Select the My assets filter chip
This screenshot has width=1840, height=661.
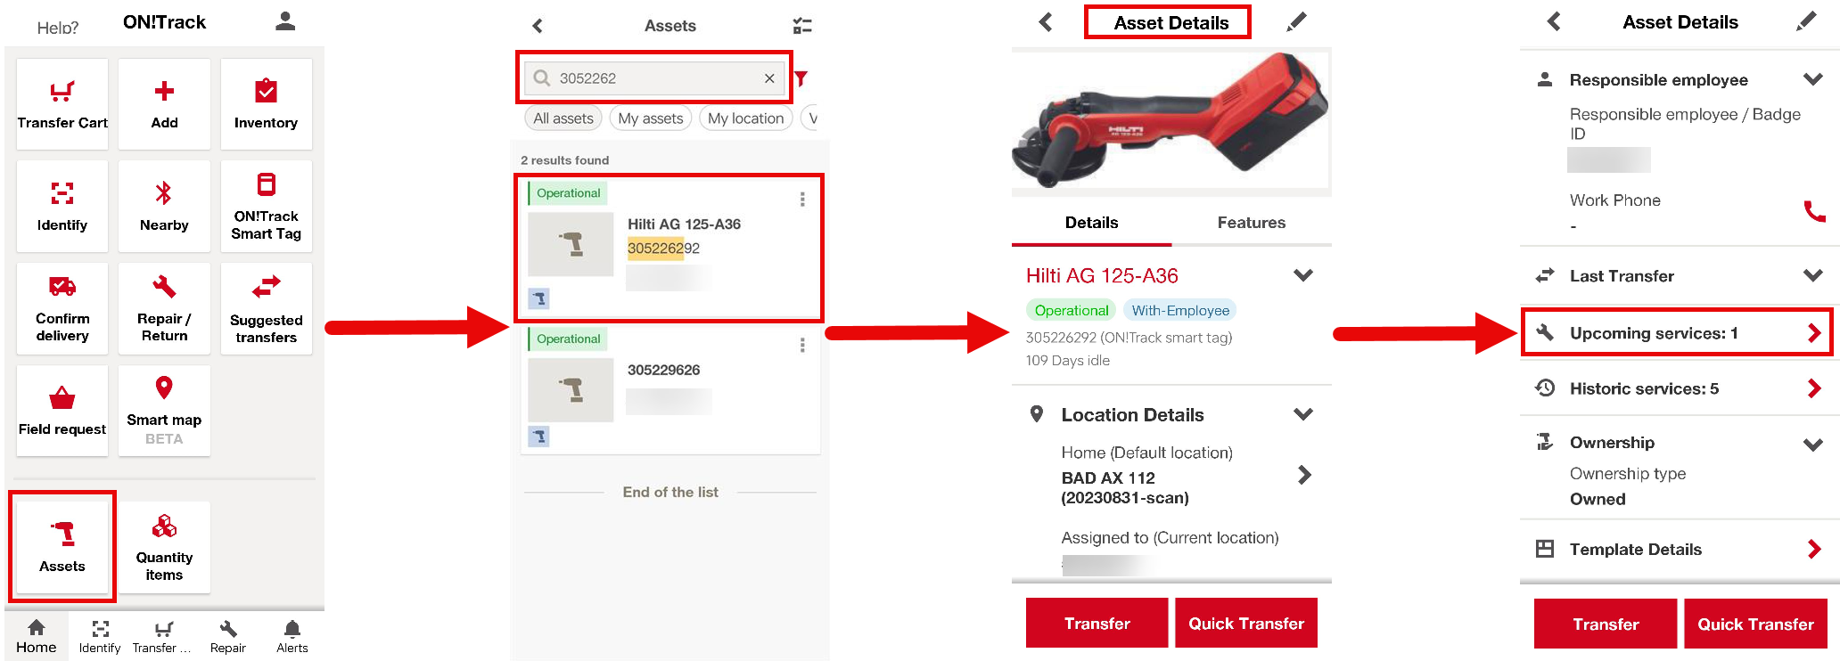click(x=650, y=118)
